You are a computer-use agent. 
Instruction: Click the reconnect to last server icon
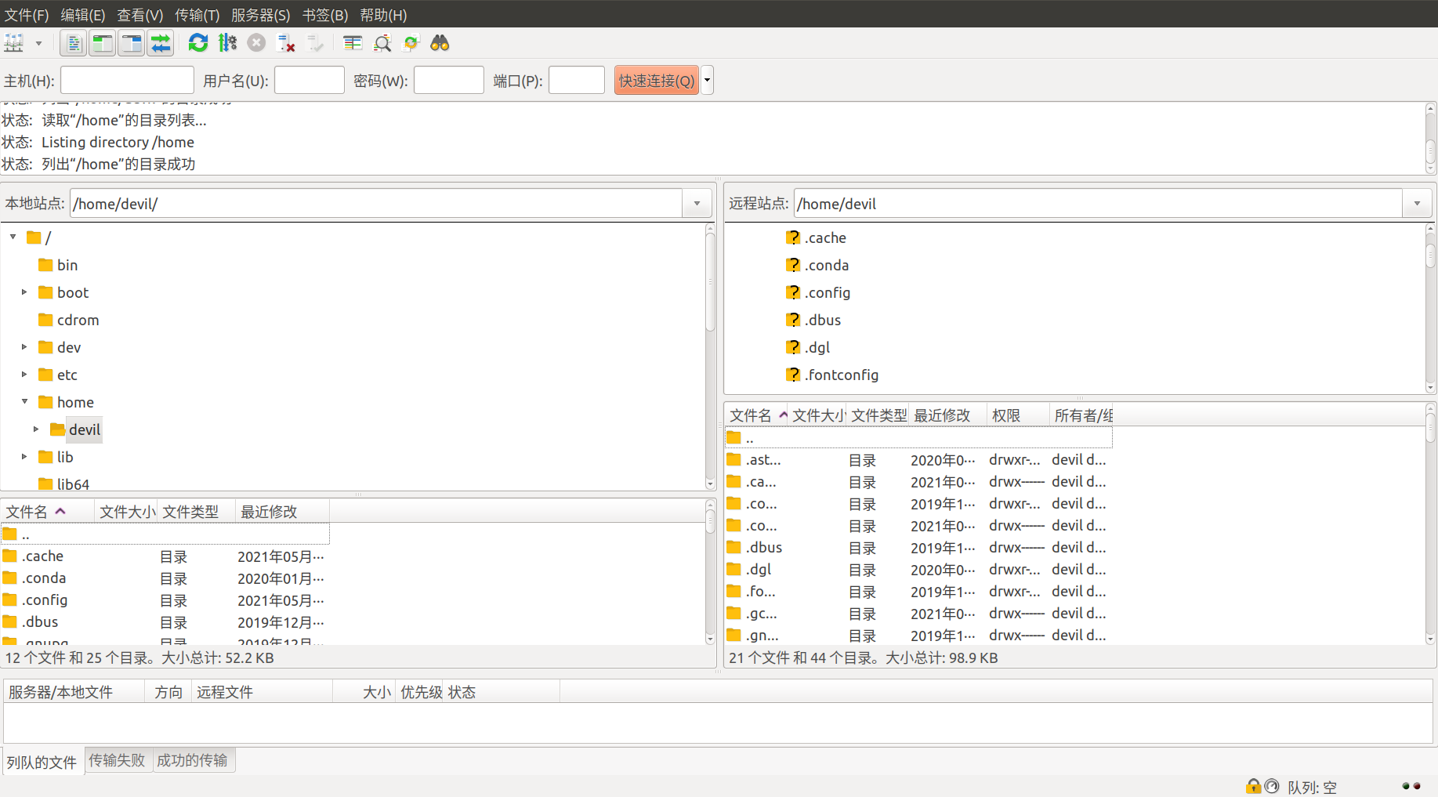pyautogui.click(x=315, y=43)
